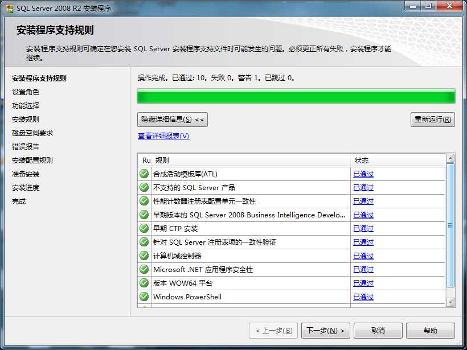Open 已通过 link for 针对 SQL Server 注册表项的一致性验证
Image resolution: width=467 pixels, height=350 pixels.
coord(363,242)
